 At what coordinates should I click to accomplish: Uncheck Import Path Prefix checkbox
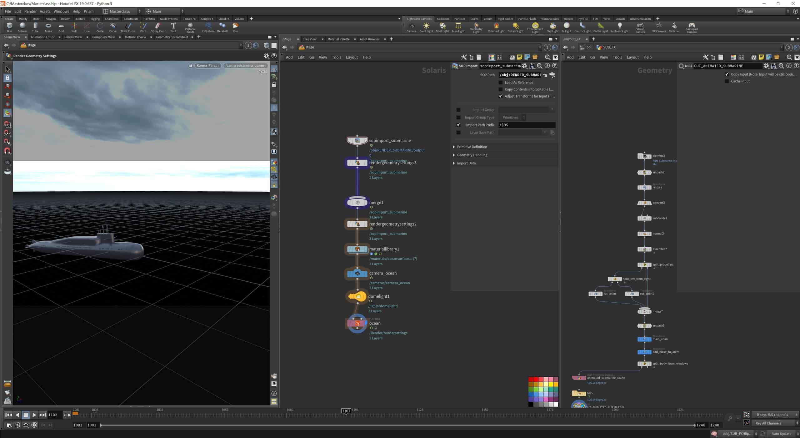coord(458,125)
